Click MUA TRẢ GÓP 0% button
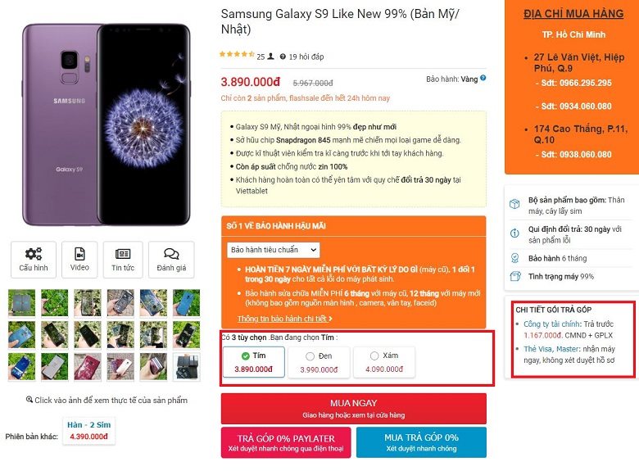Viewport: 639px width, 471px height. [421, 442]
